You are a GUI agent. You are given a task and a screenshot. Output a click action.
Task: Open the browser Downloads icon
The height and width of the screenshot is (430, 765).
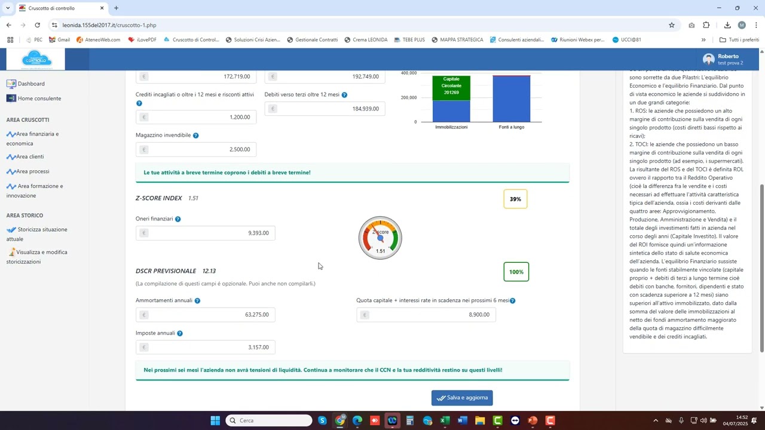pyautogui.click(x=727, y=25)
